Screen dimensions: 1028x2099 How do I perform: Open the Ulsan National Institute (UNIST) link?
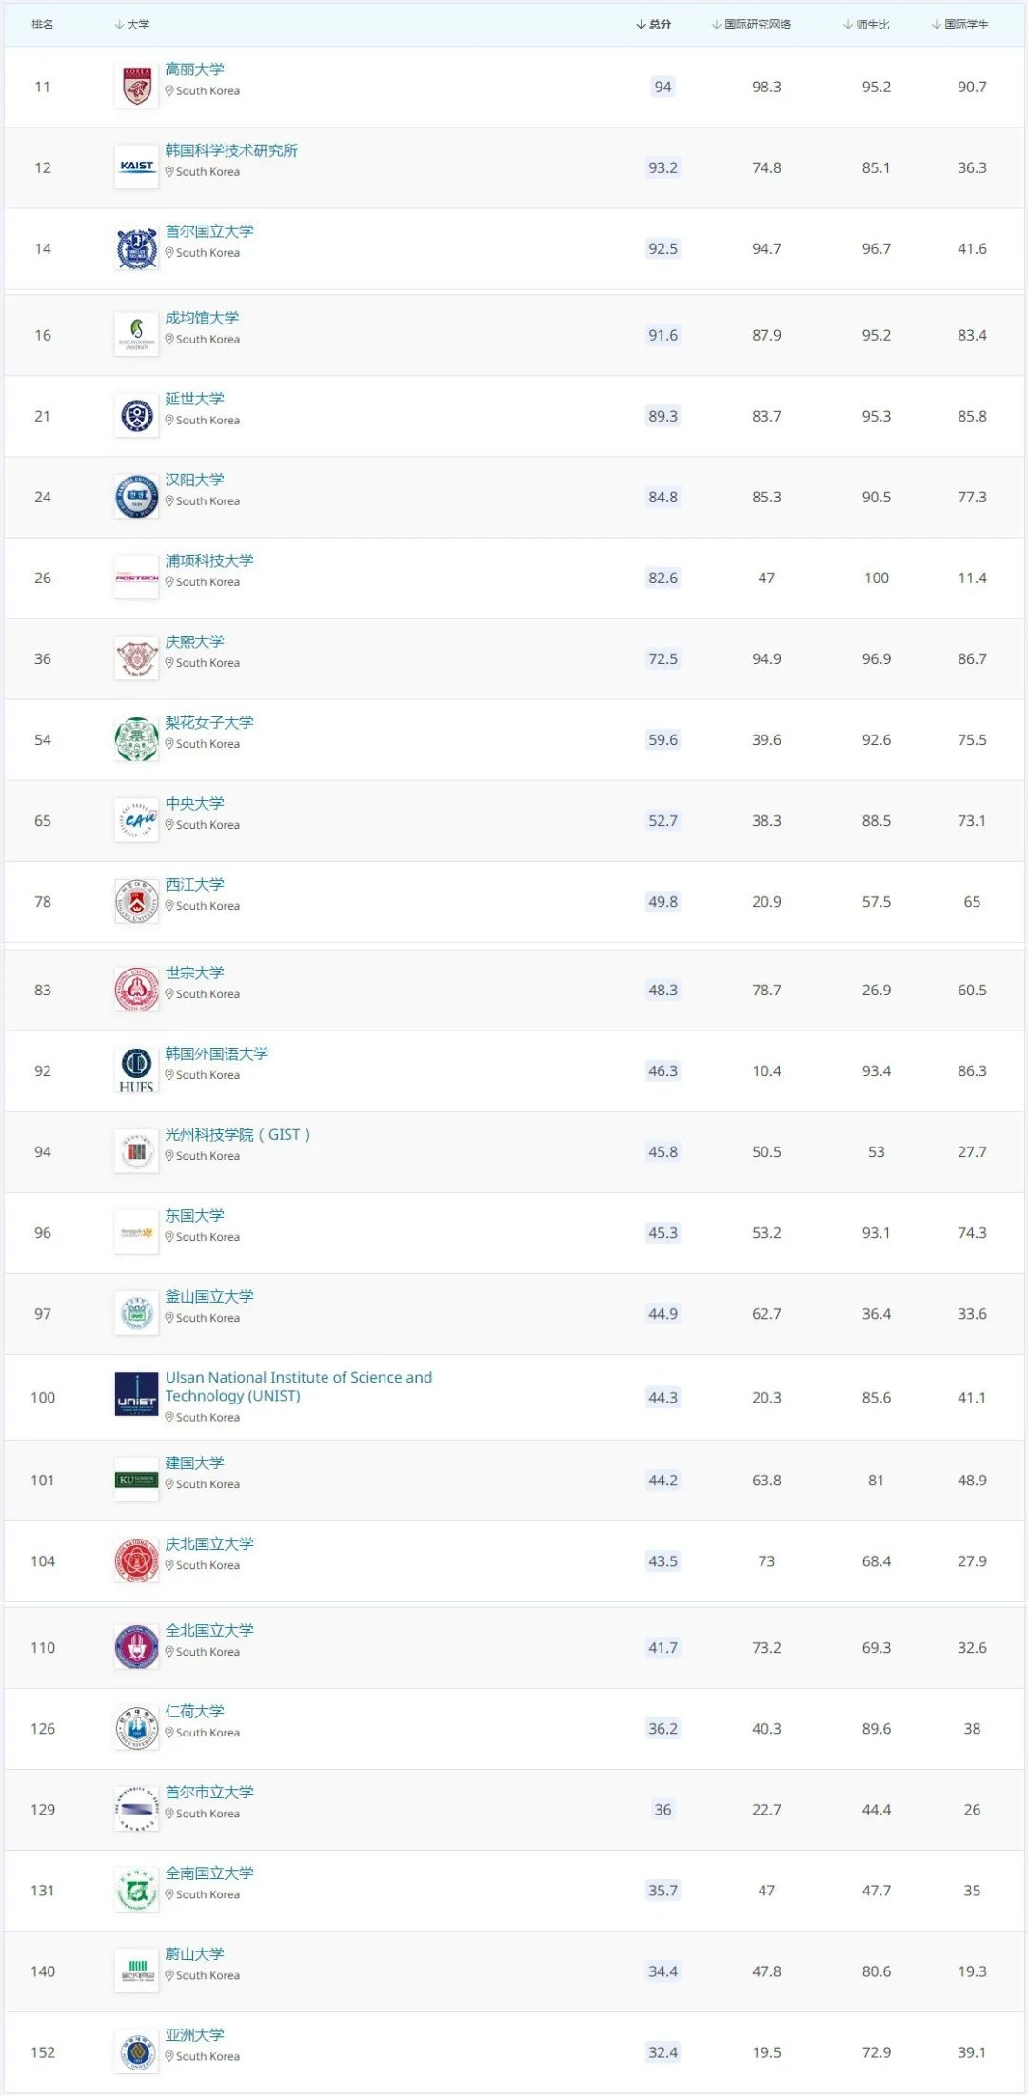pos(298,1386)
